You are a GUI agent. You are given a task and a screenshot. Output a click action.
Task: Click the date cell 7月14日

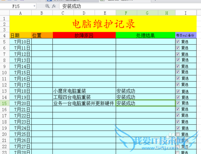[x=21, y=66]
